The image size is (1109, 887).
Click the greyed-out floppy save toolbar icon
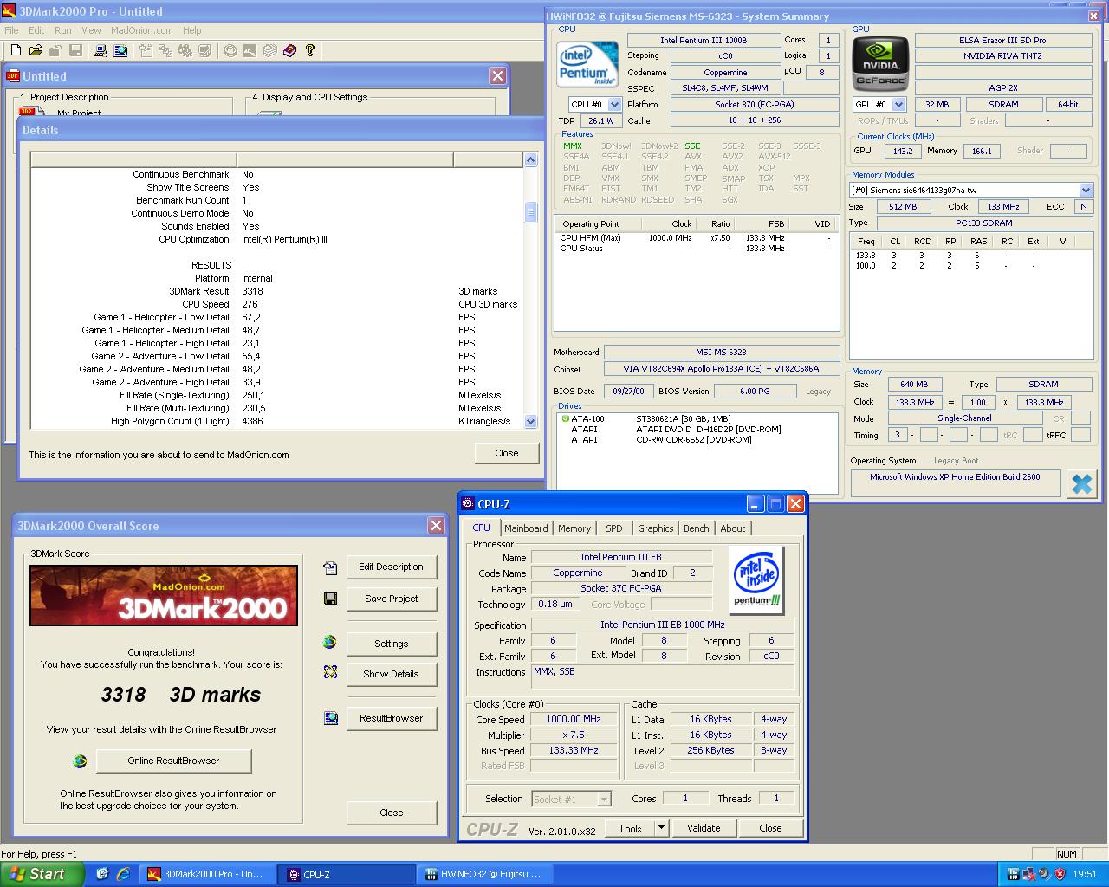coord(75,51)
